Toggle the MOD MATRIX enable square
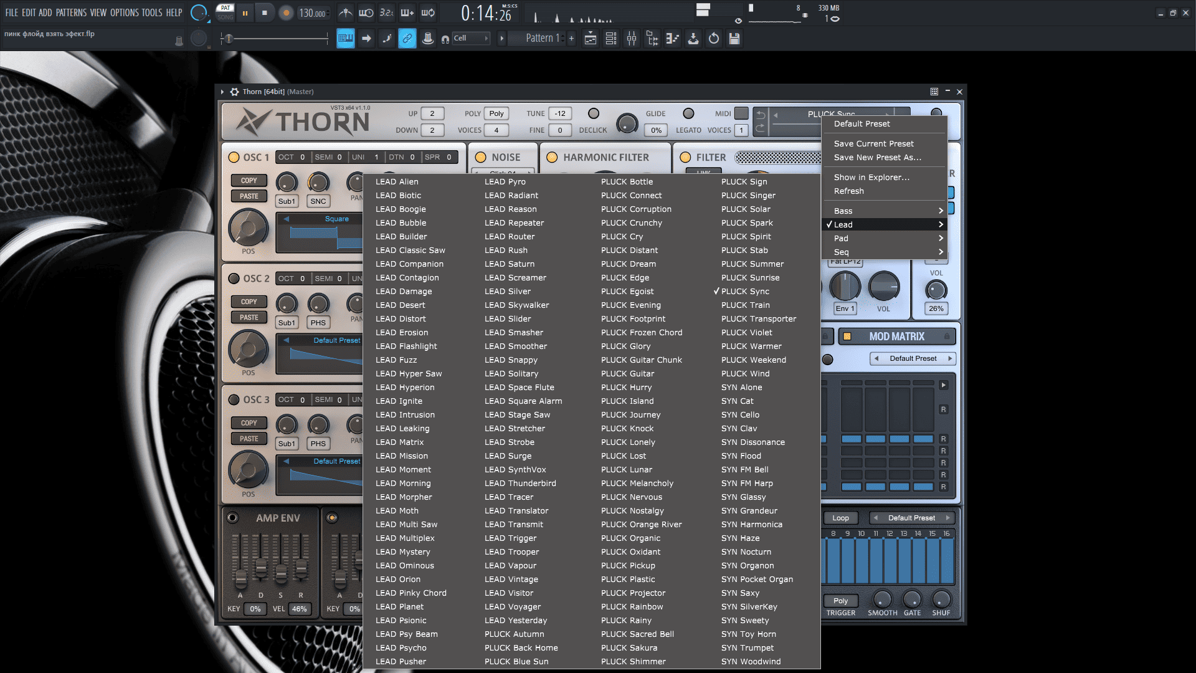Viewport: 1196px width, 673px height. pos(847,336)
